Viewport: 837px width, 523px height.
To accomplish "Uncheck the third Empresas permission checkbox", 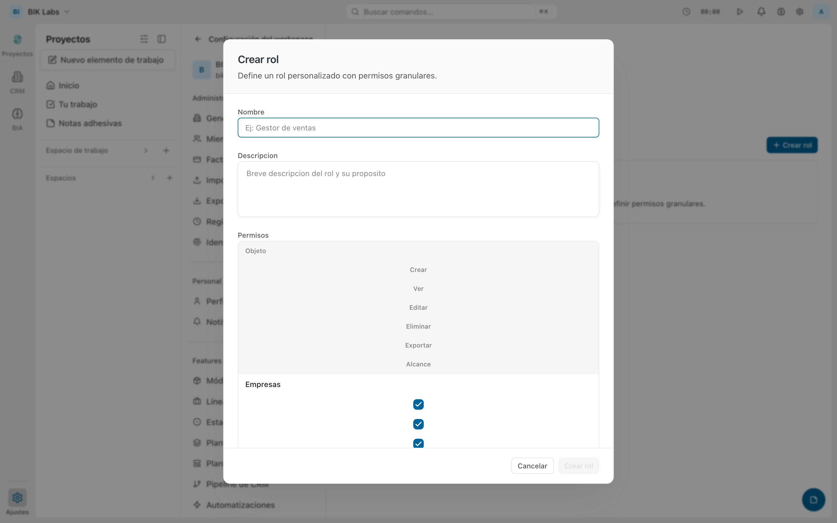I will tap(418, 443).
